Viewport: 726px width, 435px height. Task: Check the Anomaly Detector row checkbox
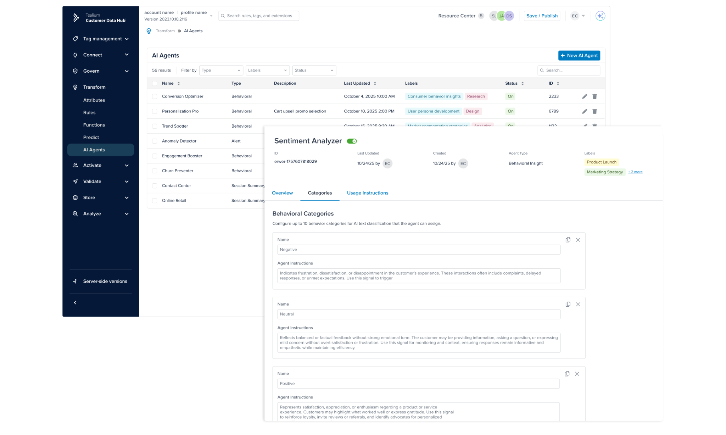tap(155, 141)
